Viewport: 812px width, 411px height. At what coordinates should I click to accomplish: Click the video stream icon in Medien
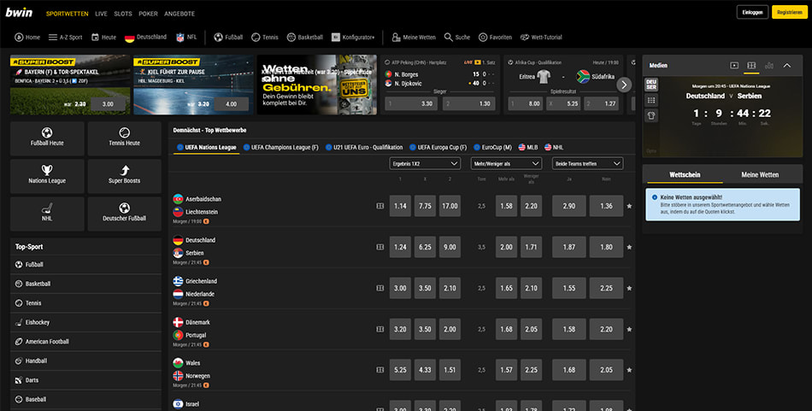[734, 66]
